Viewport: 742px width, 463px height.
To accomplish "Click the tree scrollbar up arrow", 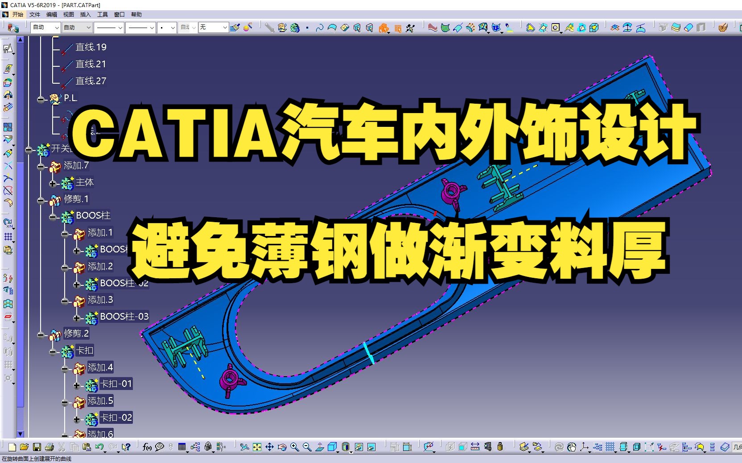I will coord(20,40).
